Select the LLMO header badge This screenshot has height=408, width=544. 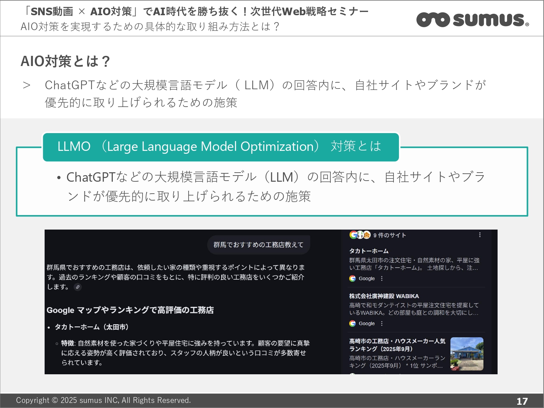coord(221,147)
